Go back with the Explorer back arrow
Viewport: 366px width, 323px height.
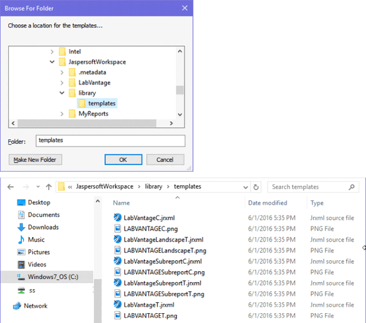(x=10, y=187)
